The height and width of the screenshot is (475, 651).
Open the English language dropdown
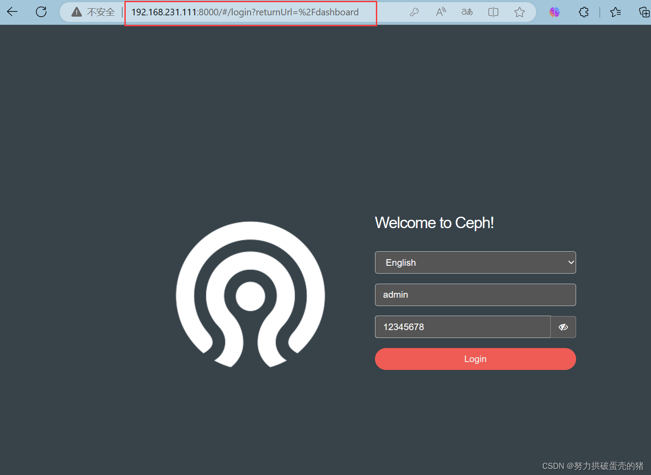(475, 263)
